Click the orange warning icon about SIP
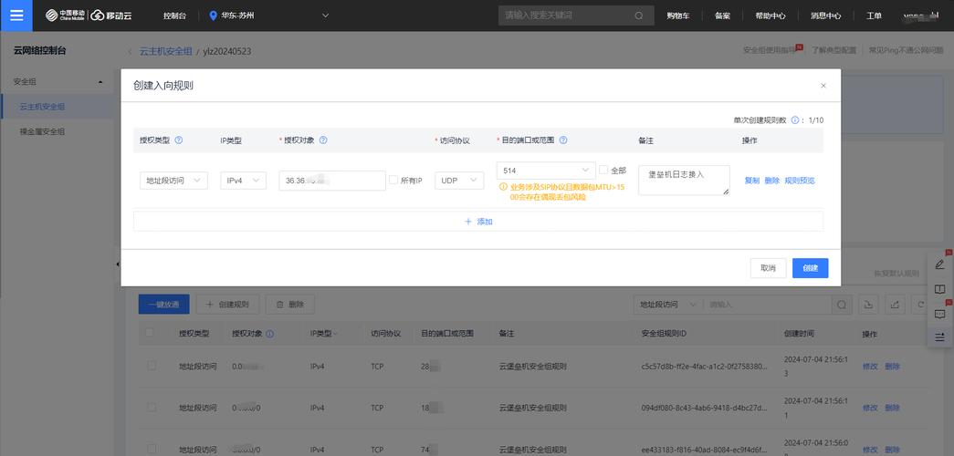The width and height of the screenshot is (954, 456). pos(503,187)
